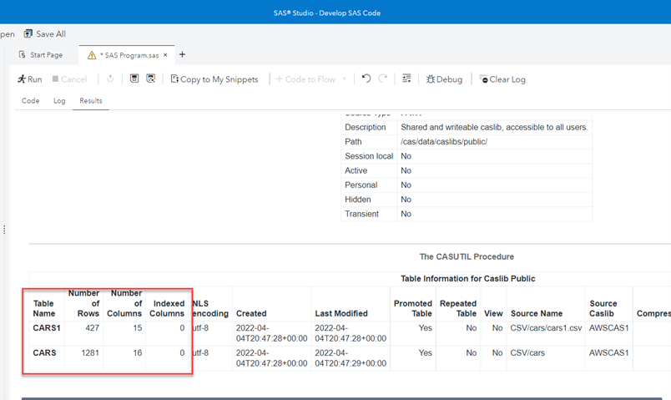Click the Cancel button
This screenshot has width=671, height=400.
click(x=69, y=79)
